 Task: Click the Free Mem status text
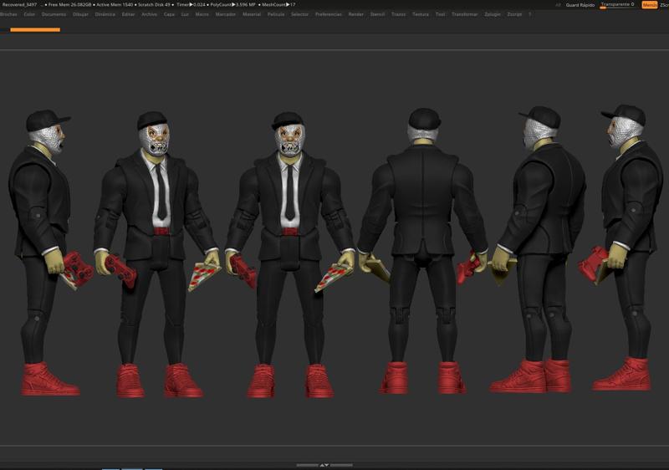[x=69, y=5]
